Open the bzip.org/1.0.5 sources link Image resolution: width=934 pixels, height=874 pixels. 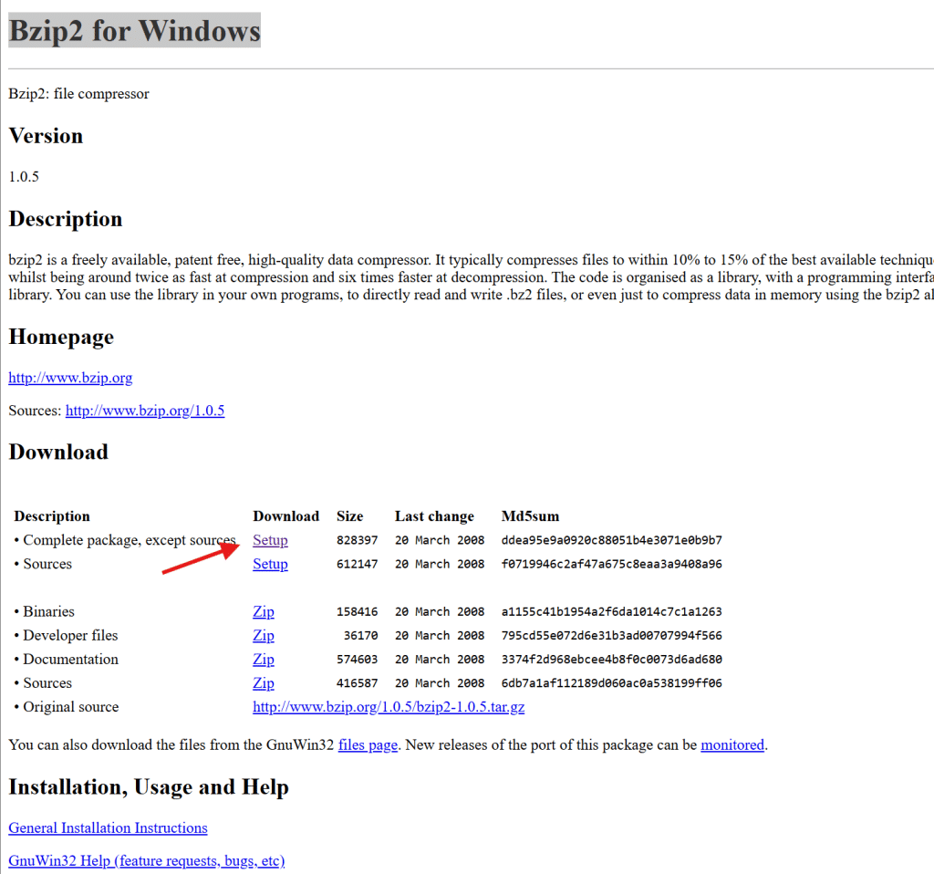pyautogui.click(x=144, y=411)
